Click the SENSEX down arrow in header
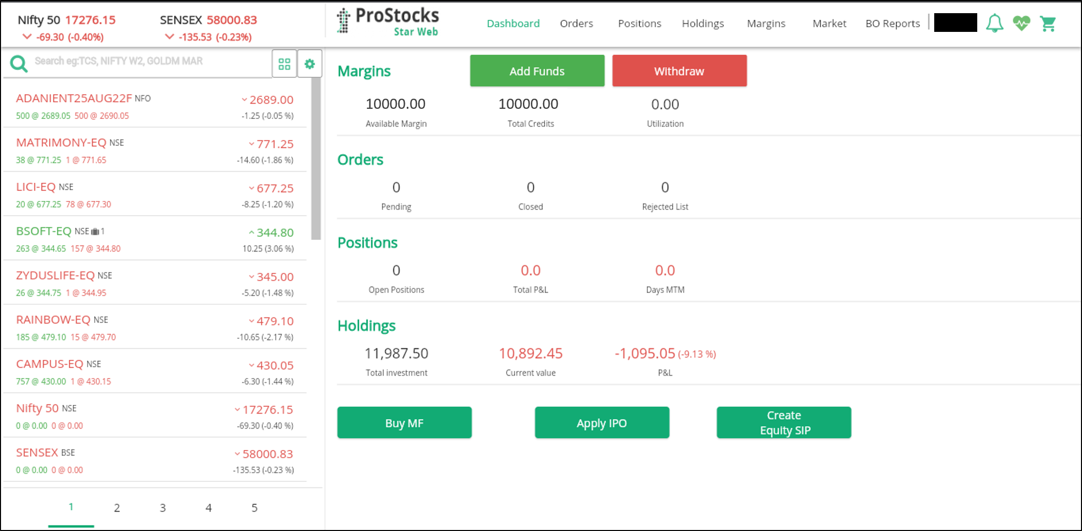This screenshot has width=1082, height=531. pos(170,37)
